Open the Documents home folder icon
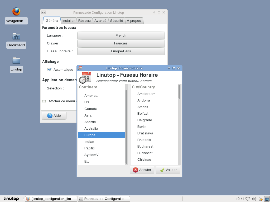270x202 pixels. [x=16, y=36]
